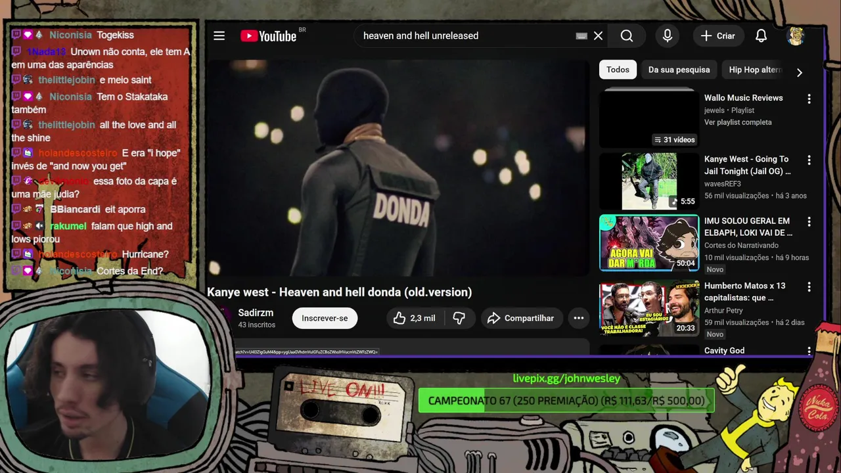The height and width of the screenshot is (473, 841).
Task: Click the CAMPEONATO 67 donation progress bar
Action: (566, 401)
